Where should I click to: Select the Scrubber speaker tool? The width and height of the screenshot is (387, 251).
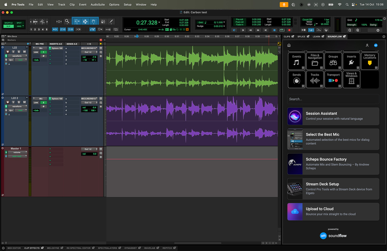103,22
